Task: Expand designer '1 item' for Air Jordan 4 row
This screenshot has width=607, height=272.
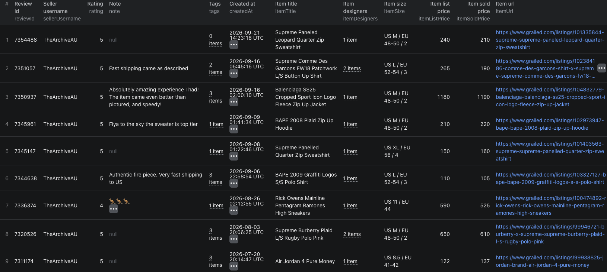Action: click(350, 261)
